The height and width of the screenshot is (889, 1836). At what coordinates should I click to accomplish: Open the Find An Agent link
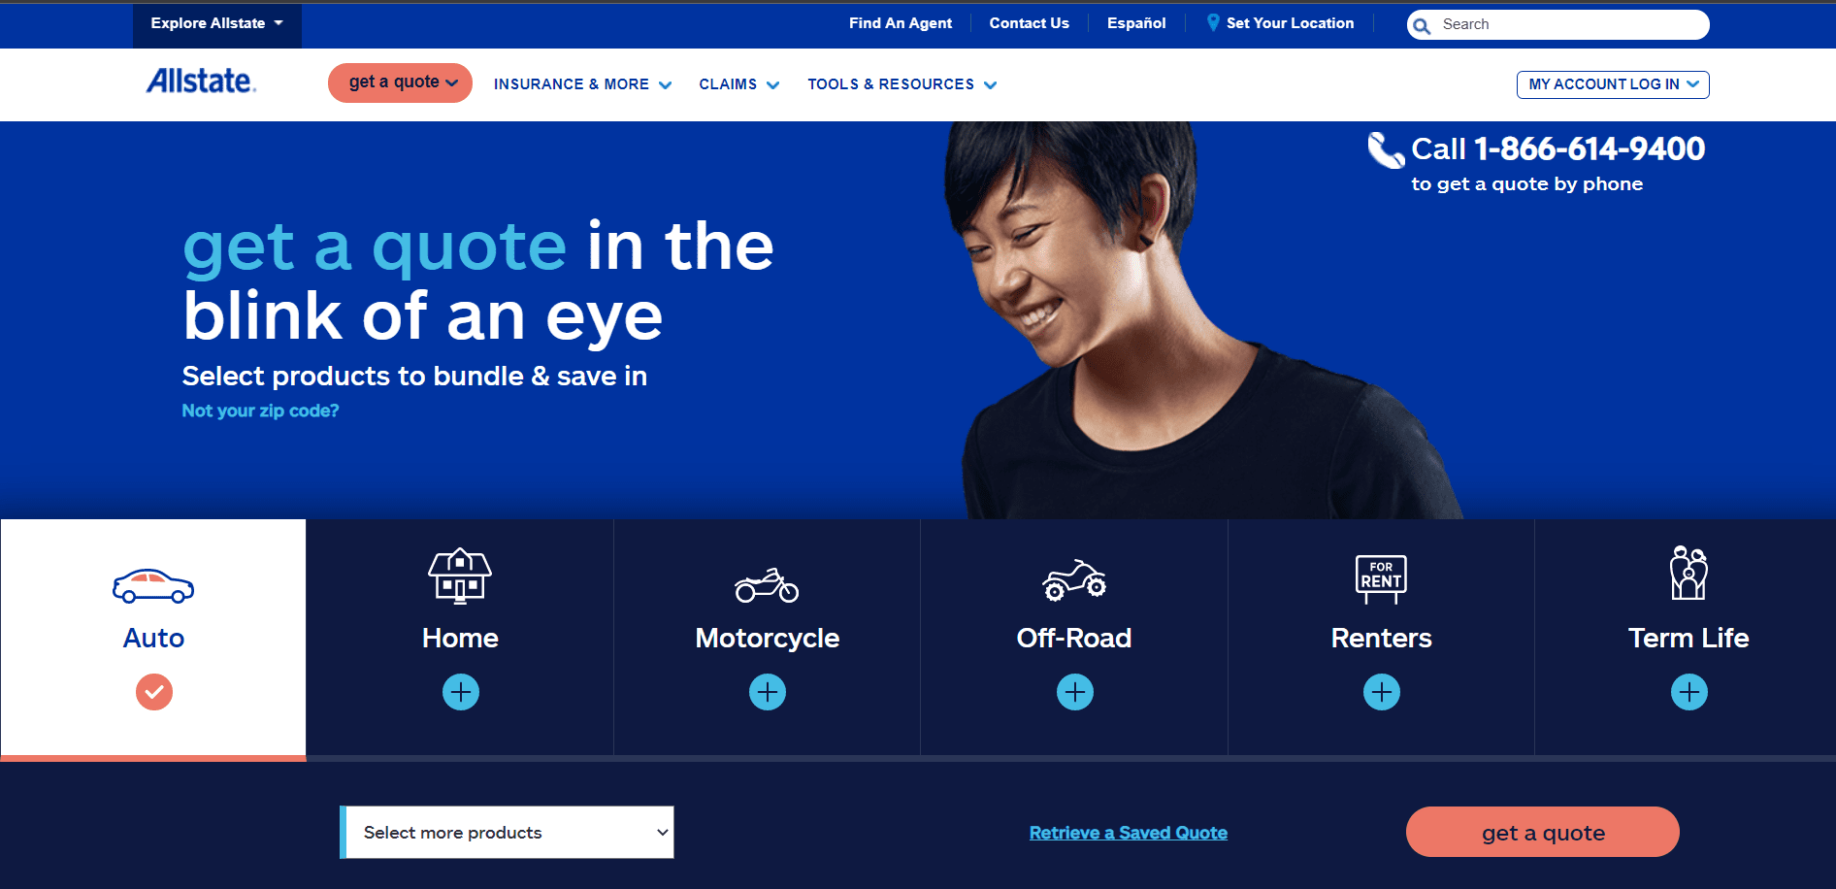[901, 23]
